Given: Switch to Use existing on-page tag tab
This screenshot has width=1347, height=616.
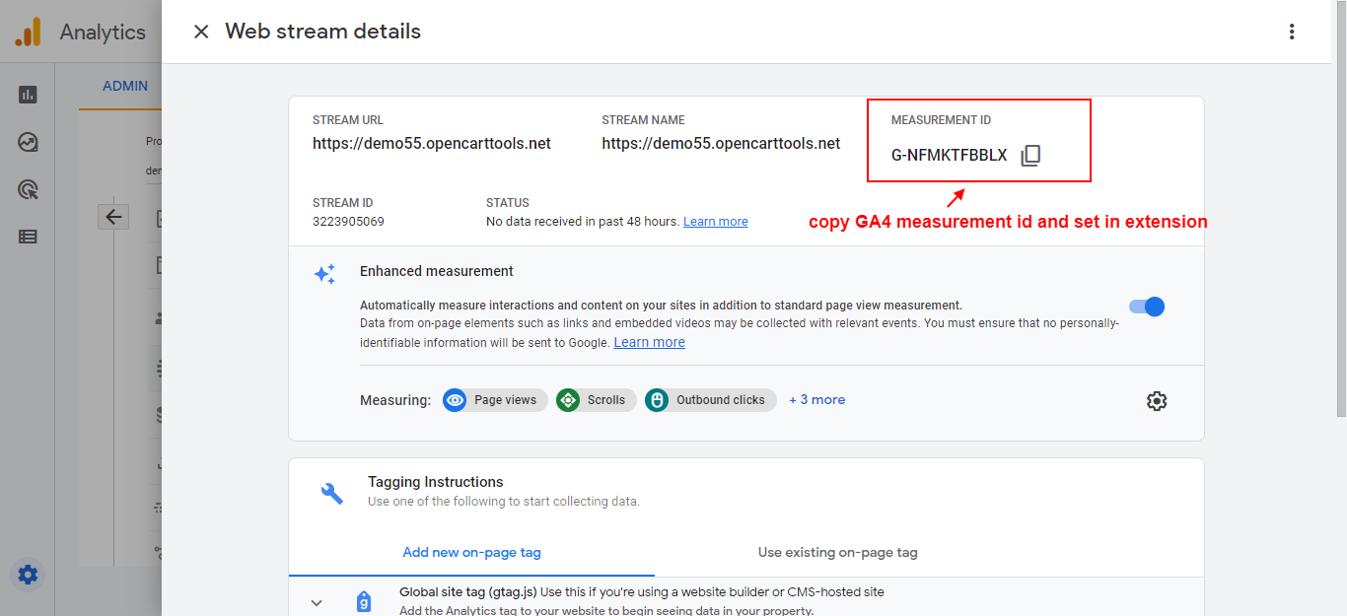Looking at the screenshot, I should [x=837, y=552].
